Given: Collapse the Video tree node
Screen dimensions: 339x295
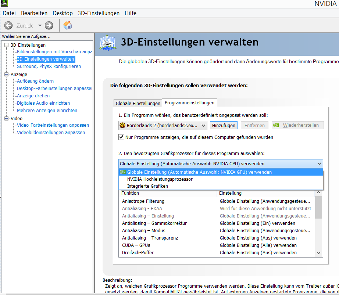Looking at the screenshot, I should 7,118.
